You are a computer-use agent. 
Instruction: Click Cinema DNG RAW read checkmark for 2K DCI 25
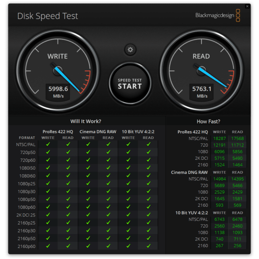coord(108,215)
